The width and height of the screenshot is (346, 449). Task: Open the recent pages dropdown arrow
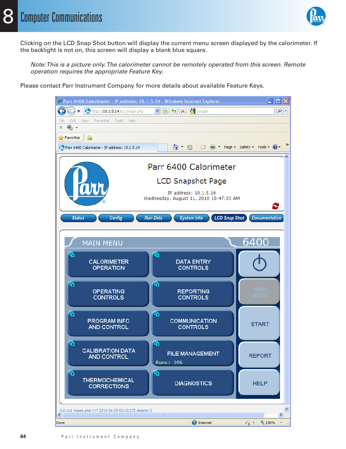[79, 111]
